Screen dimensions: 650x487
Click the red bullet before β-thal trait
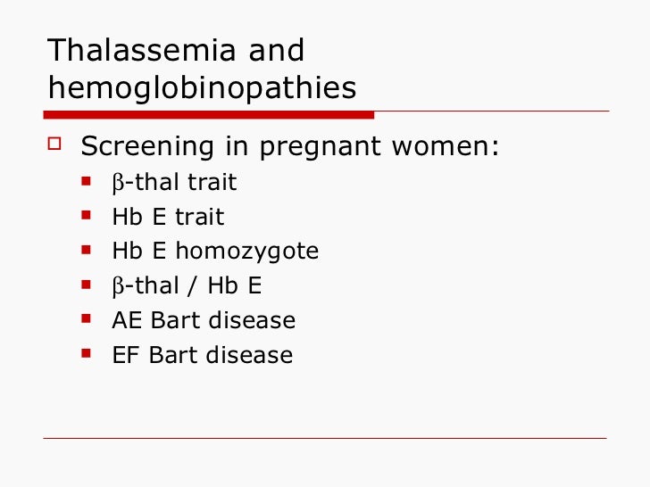click(87, 181)
